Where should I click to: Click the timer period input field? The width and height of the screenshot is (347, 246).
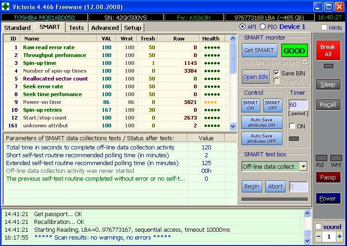[x=298, y=105]
